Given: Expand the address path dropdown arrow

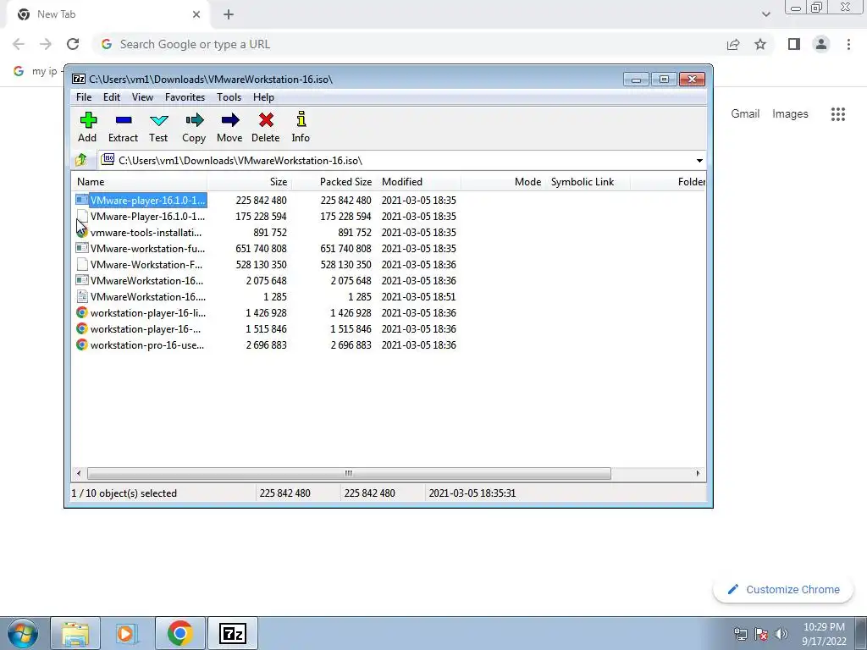Looking at the screenshot, I should pyautogui.click(x=699, y=161).
